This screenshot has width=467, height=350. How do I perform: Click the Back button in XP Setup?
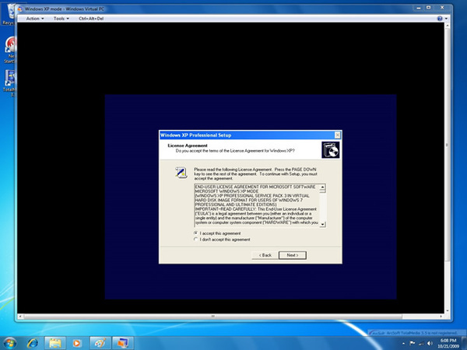click(x=265, y=255)
